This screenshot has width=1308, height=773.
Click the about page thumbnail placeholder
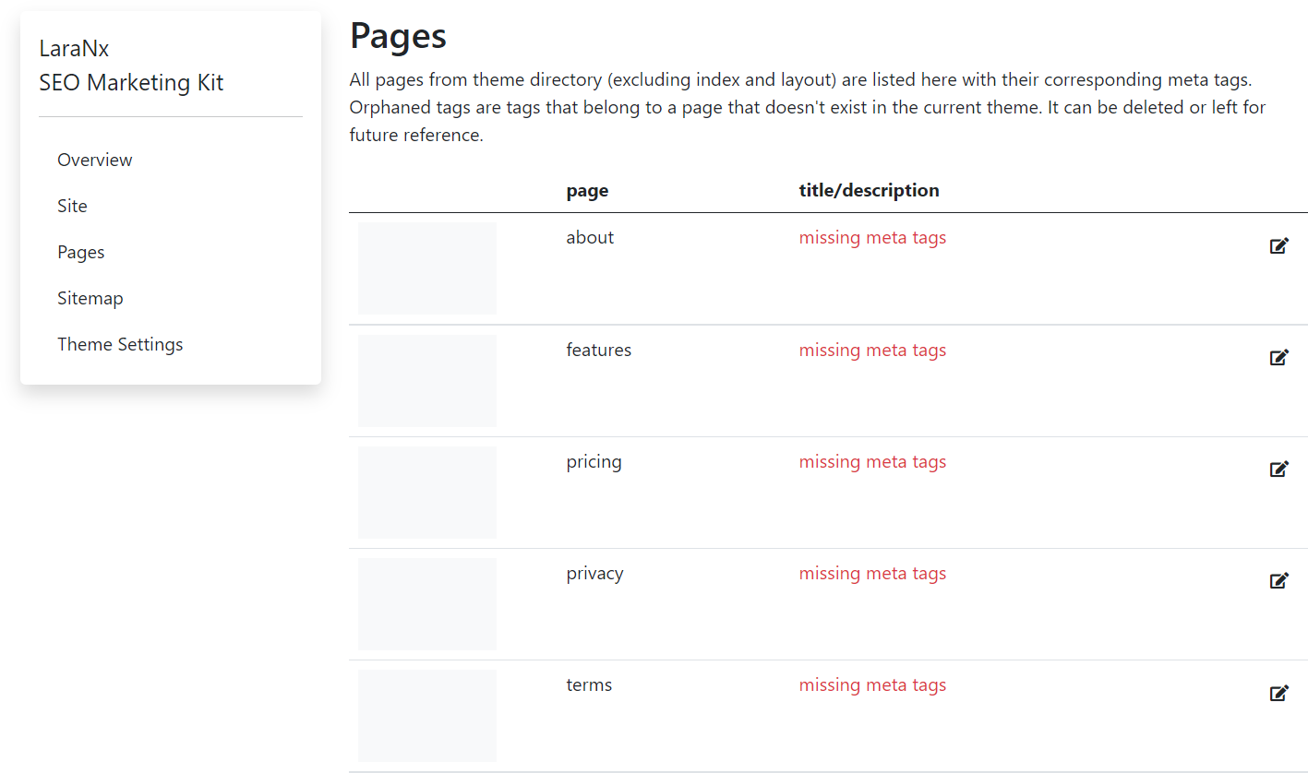coord(426,268)
